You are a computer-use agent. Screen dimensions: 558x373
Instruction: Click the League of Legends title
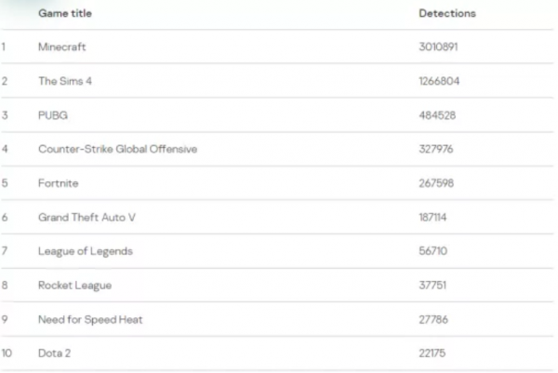(x=86, y=251)
